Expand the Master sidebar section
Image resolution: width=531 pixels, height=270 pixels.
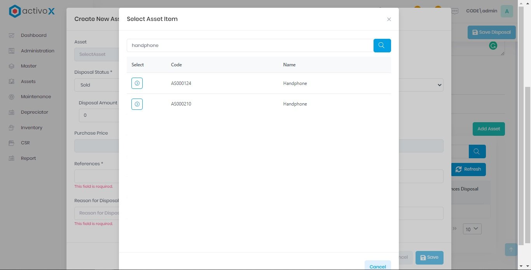tap(29, 66)
